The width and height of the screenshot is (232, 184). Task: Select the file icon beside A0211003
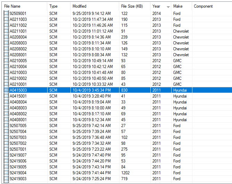6,19
